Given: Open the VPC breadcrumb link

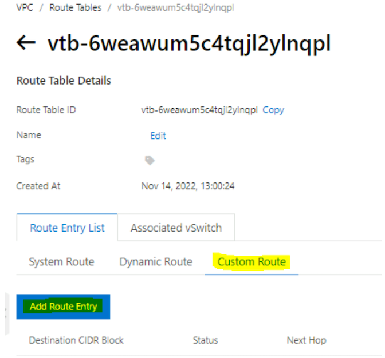Looking at the screenshot, I should click(24, 8).
